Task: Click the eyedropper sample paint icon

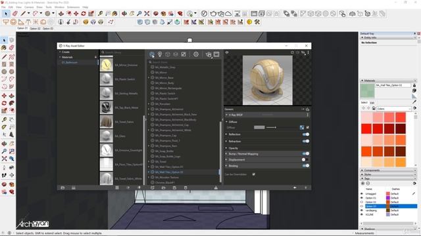Action: point(414,102)
